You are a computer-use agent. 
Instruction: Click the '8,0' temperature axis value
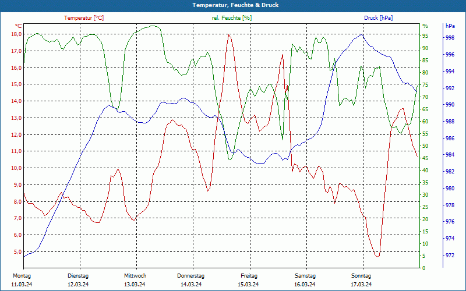coord(17,201)
